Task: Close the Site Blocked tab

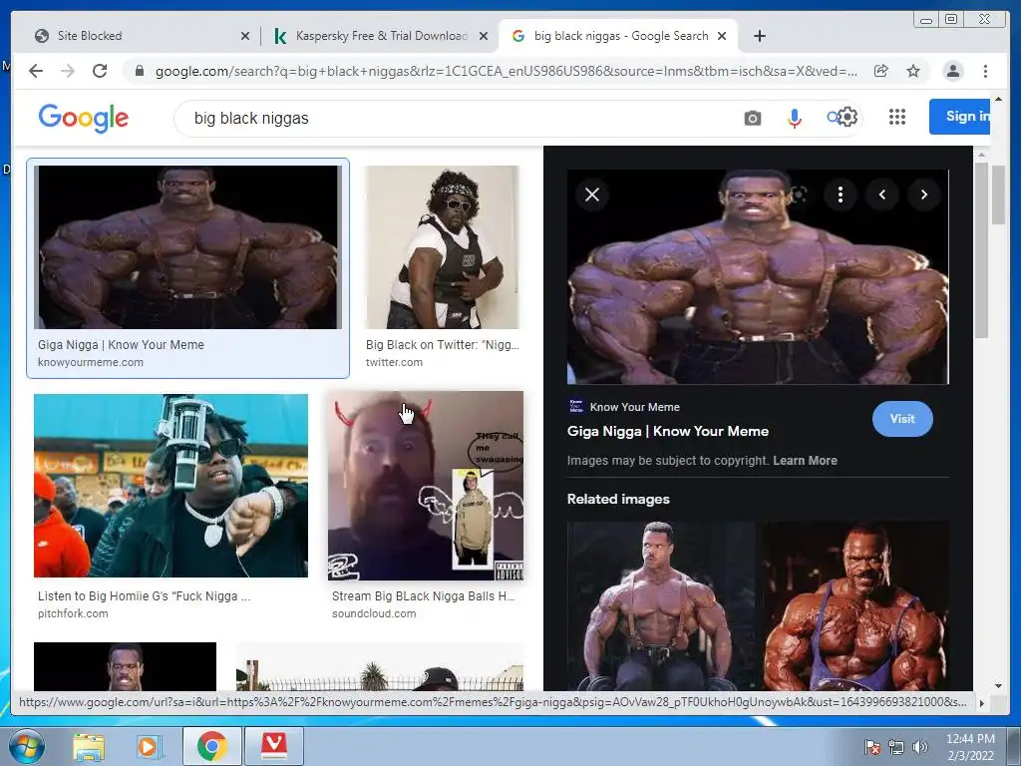Action: (245, 36)
